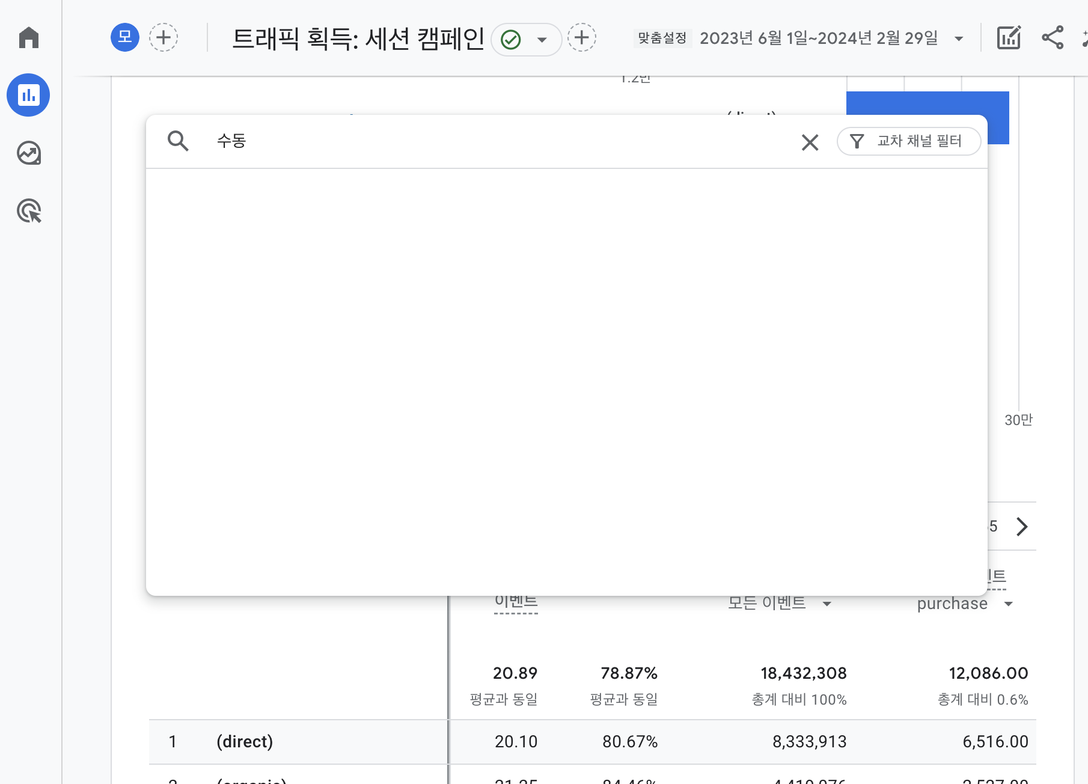Click the blue chart bar
Viewport: 1088px width, 784px height.
coord(928,103)
